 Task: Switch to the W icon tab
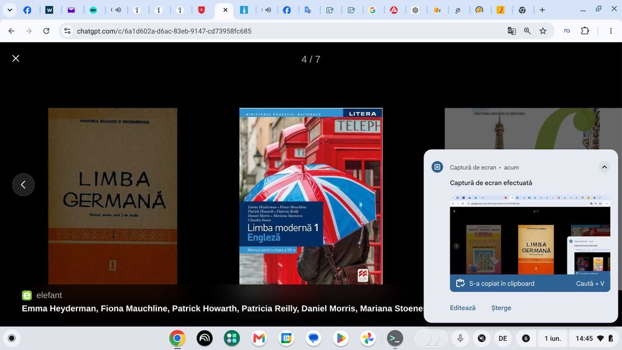click(x=49, y=10)
